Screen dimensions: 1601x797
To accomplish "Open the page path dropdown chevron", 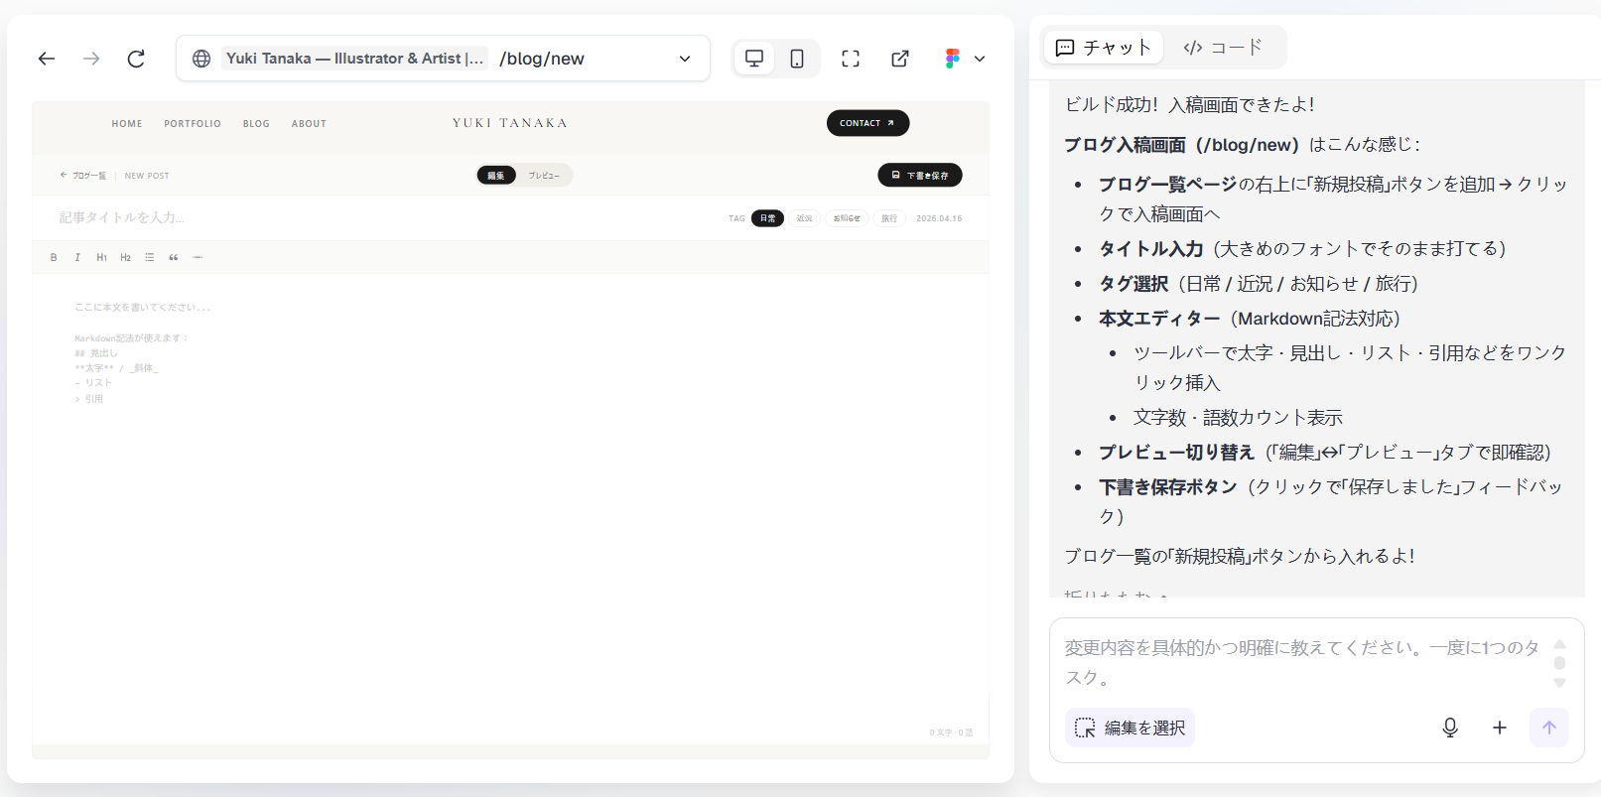I will (685, 59).
